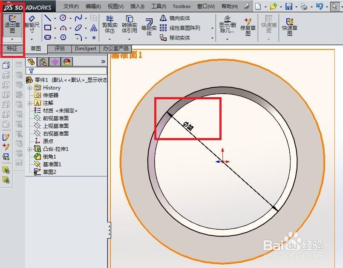
Task: Open dropdown arrow below 剪裁实体
Action: (x=110, y=39)
